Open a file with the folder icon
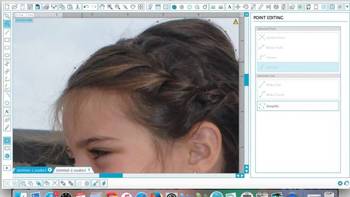 pos(15,7)
